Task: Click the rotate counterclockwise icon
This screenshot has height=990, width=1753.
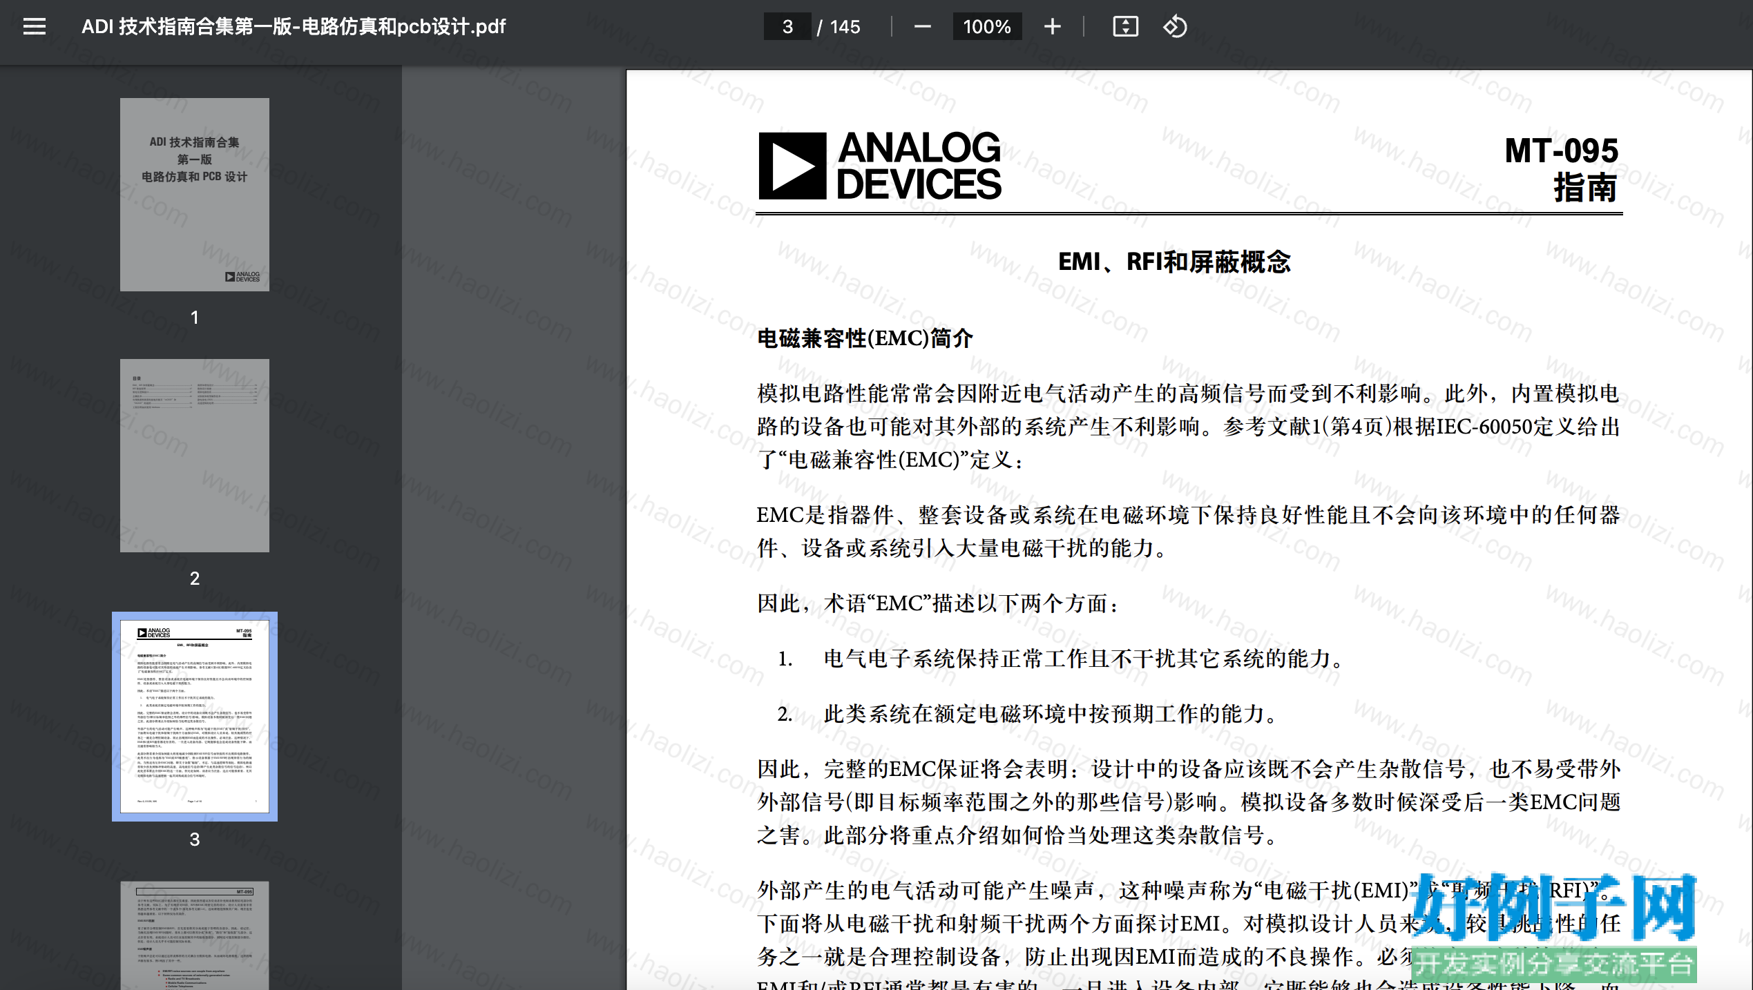Action: tap(1175, 27)
